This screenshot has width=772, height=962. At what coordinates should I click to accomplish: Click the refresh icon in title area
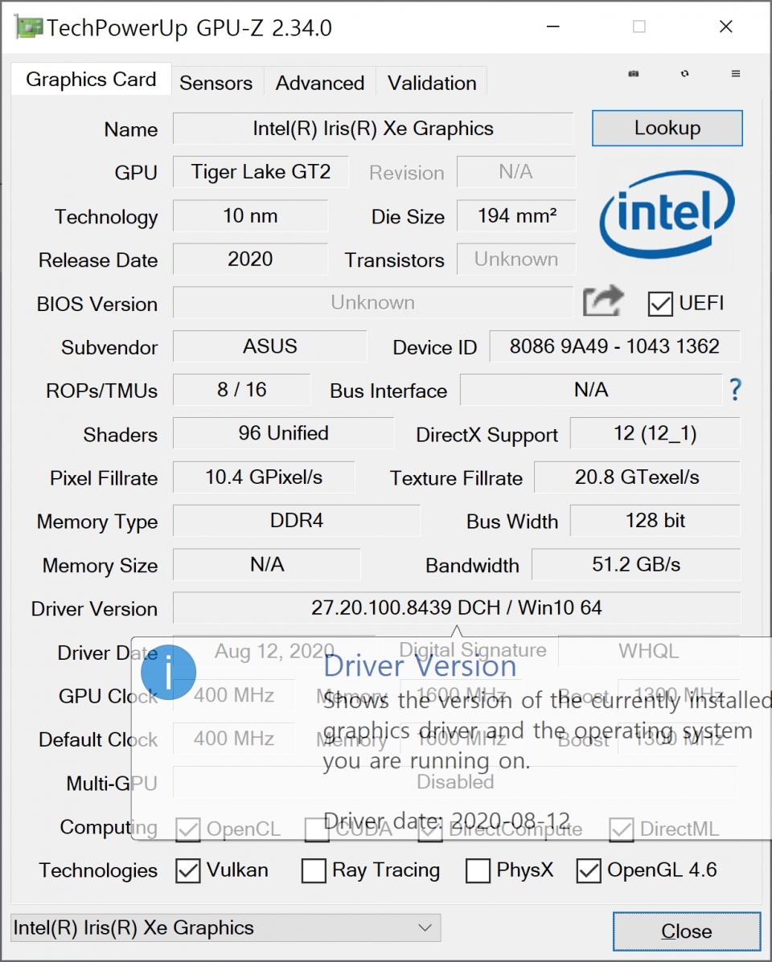[685, 74]
